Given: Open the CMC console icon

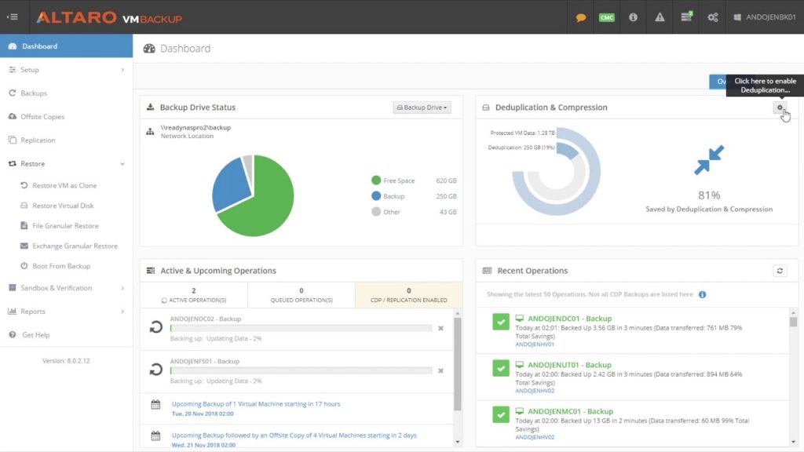Looking at the screenshot, I should [606, 17].
